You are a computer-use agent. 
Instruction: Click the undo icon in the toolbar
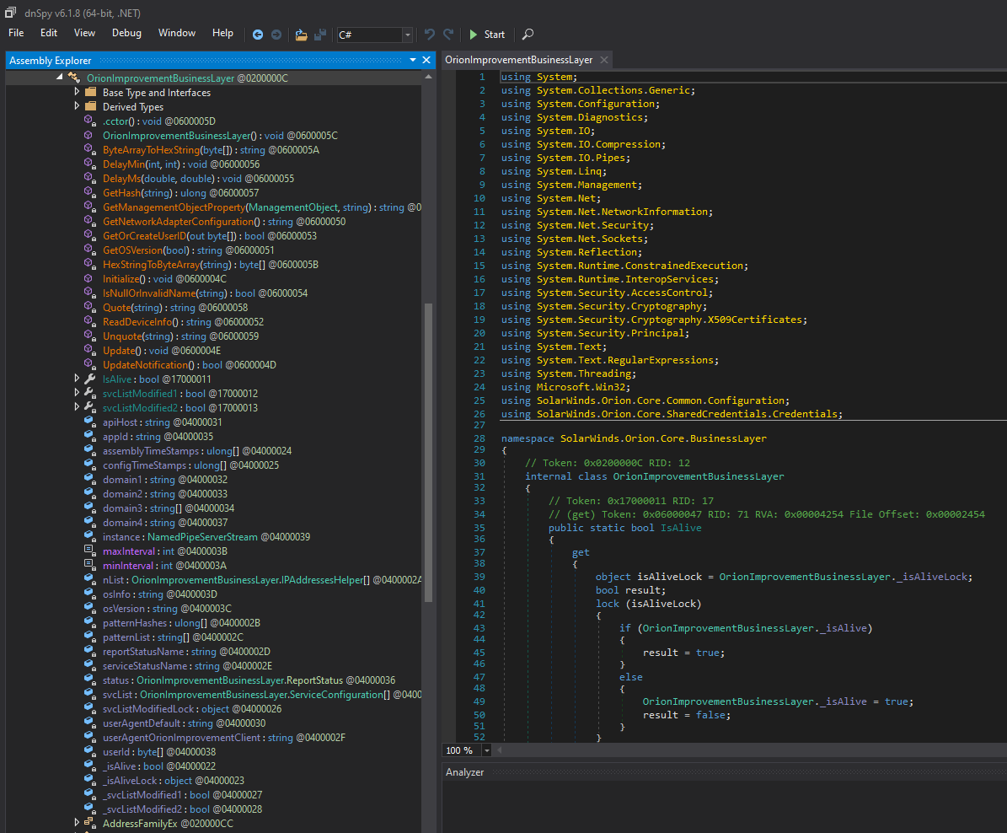pos(430,35)
